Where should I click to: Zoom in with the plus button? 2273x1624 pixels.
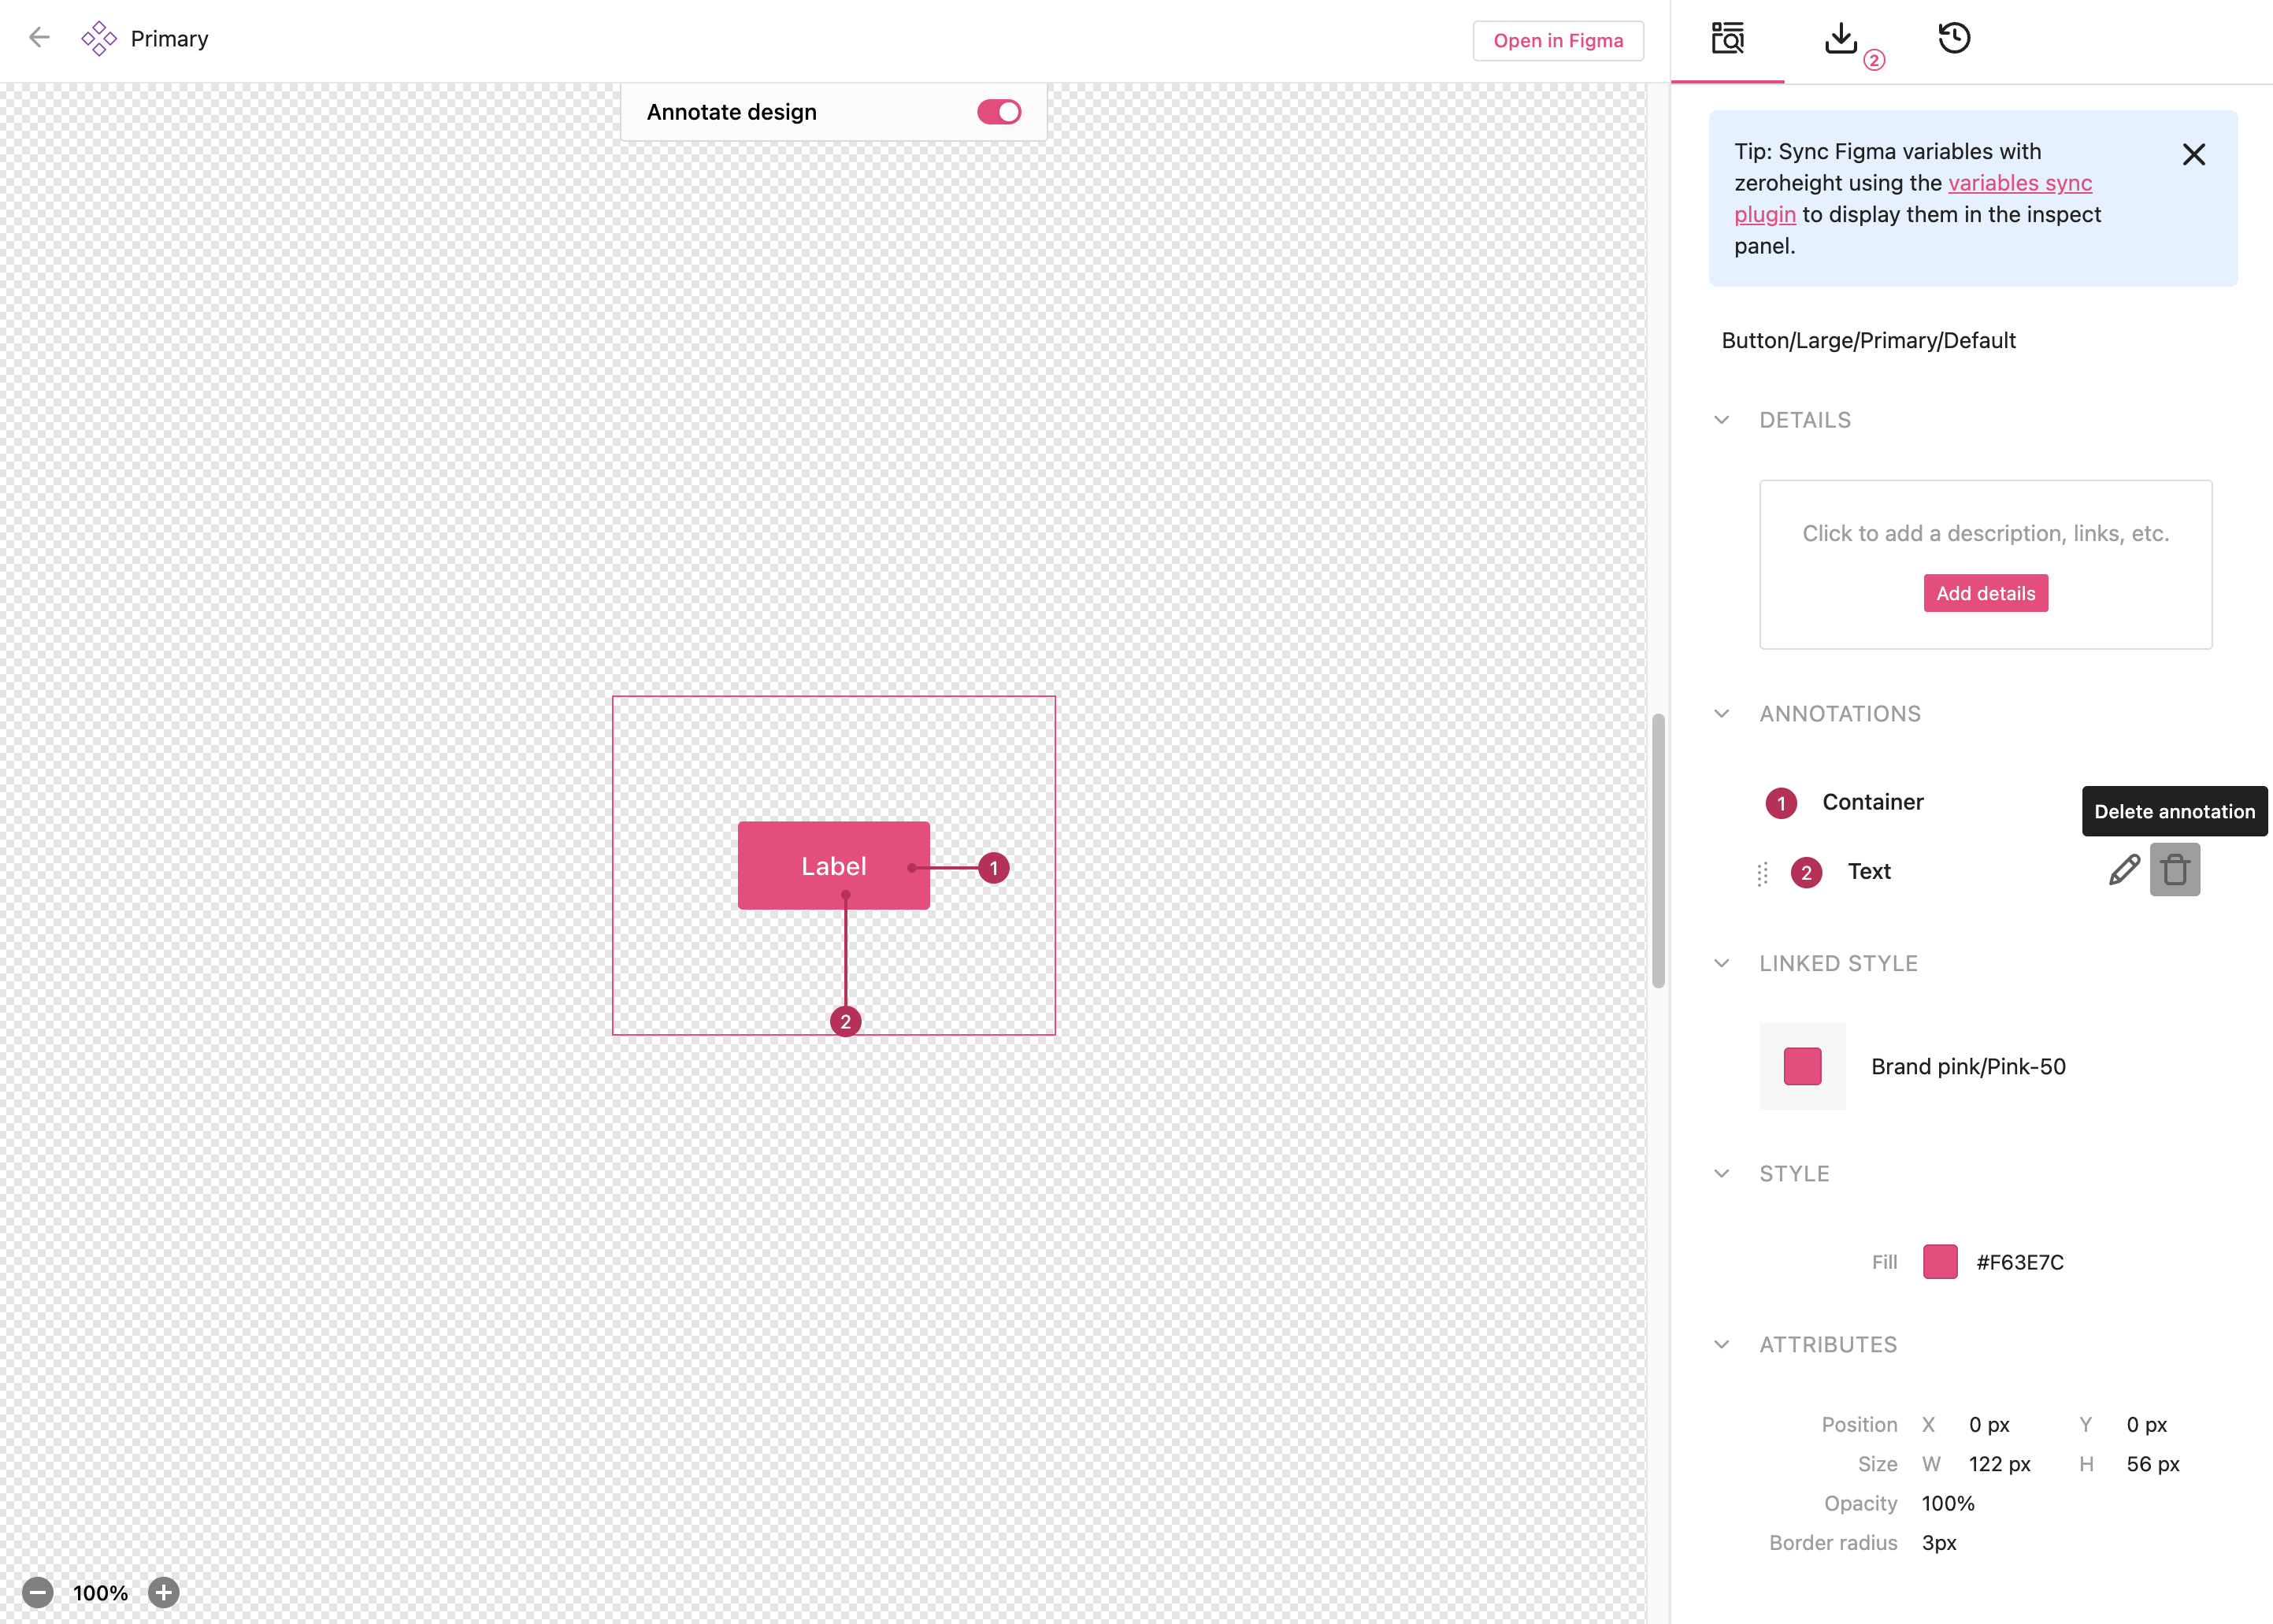[164, 1592]
